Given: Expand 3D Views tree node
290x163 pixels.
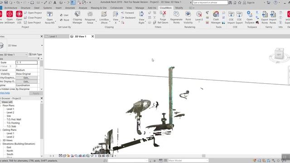Looking at the screenshot, I should pos(0,140).
